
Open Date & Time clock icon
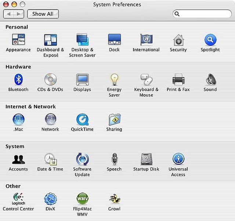pyautogui.click(x=51, y=159)
